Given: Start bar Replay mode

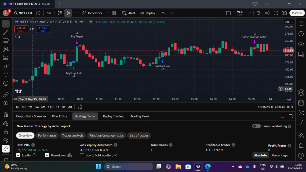Looking at the screenshot, I should point(148,13).
